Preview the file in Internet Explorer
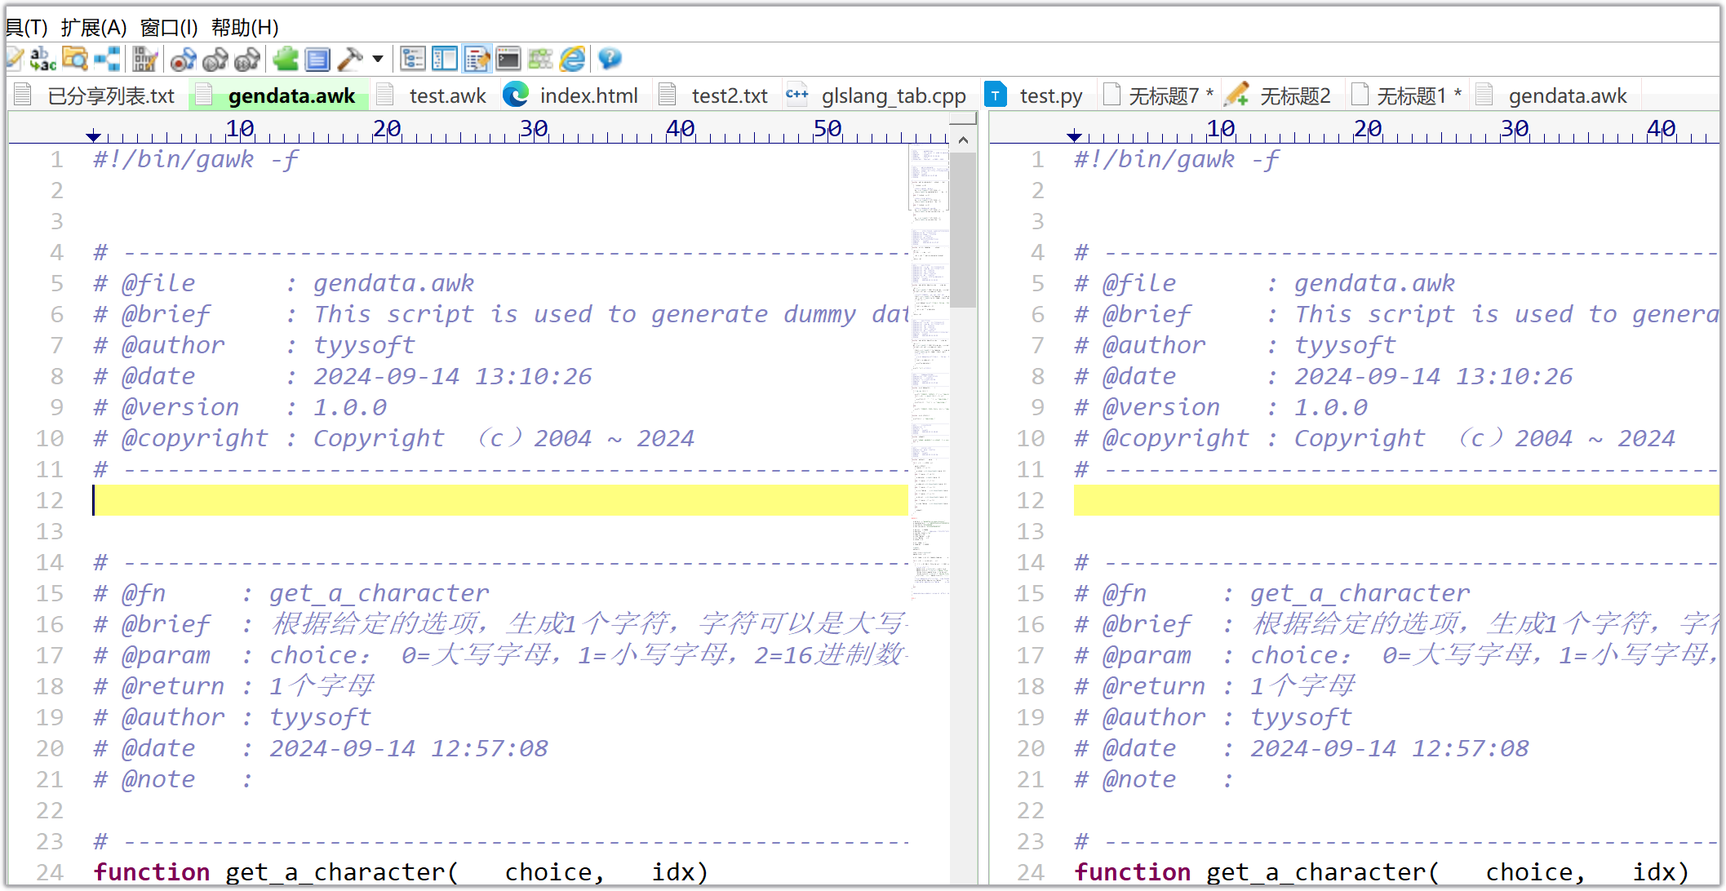 click(x=572, y=59)
